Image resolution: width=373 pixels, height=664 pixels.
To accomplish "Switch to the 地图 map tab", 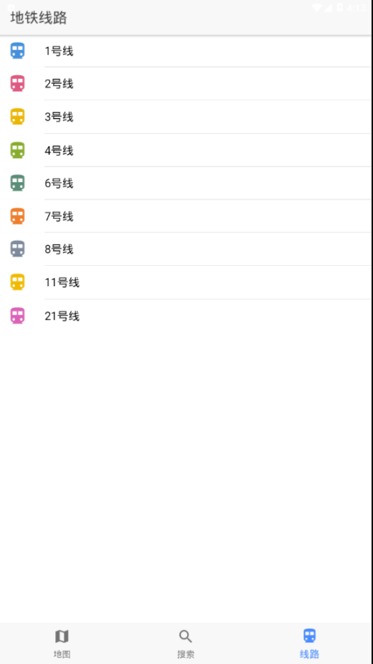I will 62,644.
